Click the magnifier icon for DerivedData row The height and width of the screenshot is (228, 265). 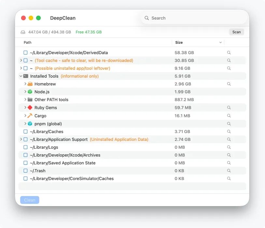pyautogui.click(x=229, y=53)
